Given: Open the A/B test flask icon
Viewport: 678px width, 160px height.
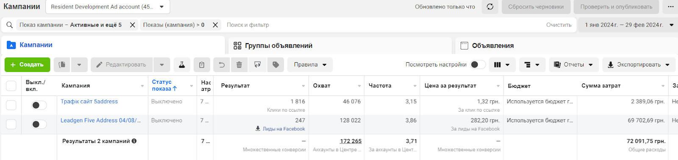Looking at the screenshot, I should coord(182,65).
